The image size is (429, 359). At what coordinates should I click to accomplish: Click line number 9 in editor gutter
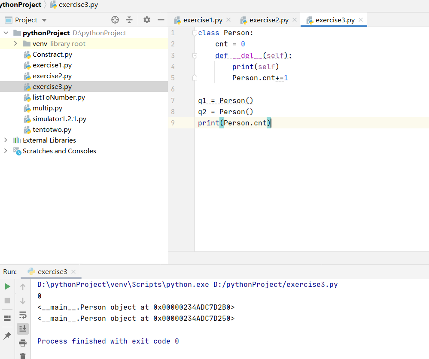click(173, 123)
